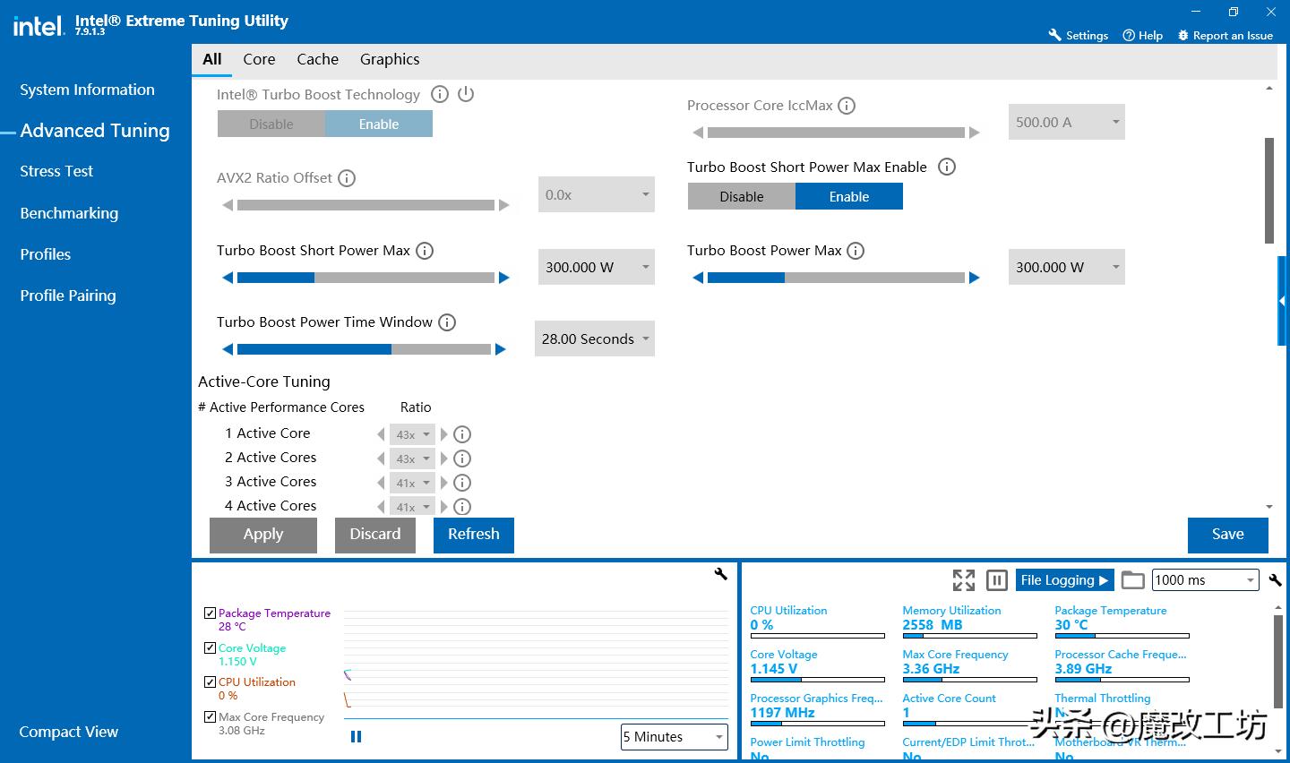Click the info icon beside Turbo Boost Short Power Max

tap(426, 251)
